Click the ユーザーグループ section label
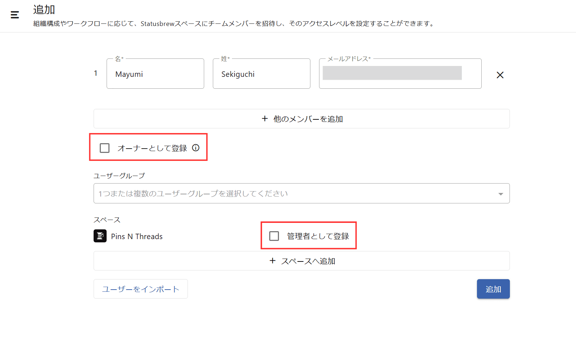This screenshot has width=576, height=339. pos(119,176)
